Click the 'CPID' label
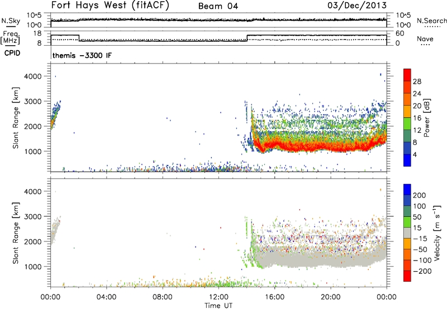The height and width of the screenshot is (309, 447). [12, 53]
